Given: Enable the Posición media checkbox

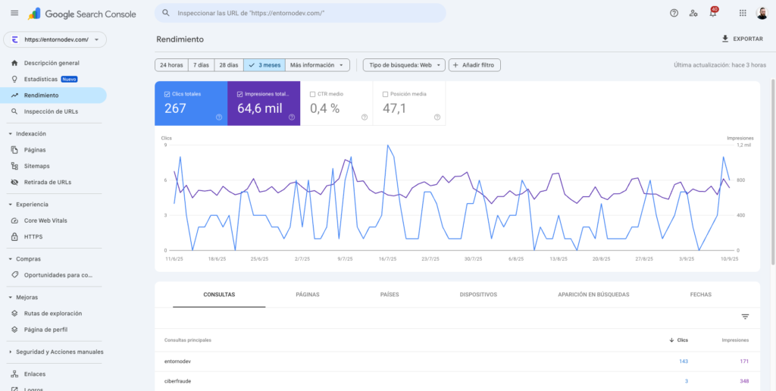Looking at the screenshot, I should coord(386,94).
